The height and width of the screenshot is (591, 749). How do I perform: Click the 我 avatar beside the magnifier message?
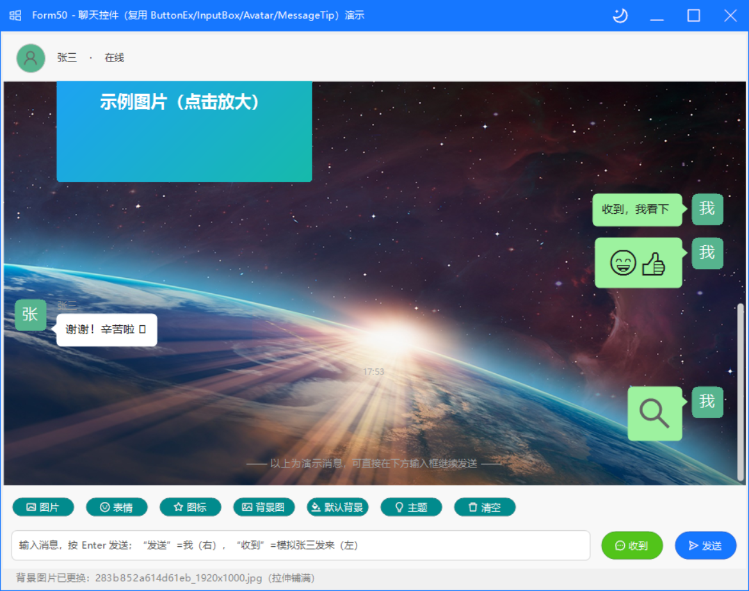(x=707, y=402)
